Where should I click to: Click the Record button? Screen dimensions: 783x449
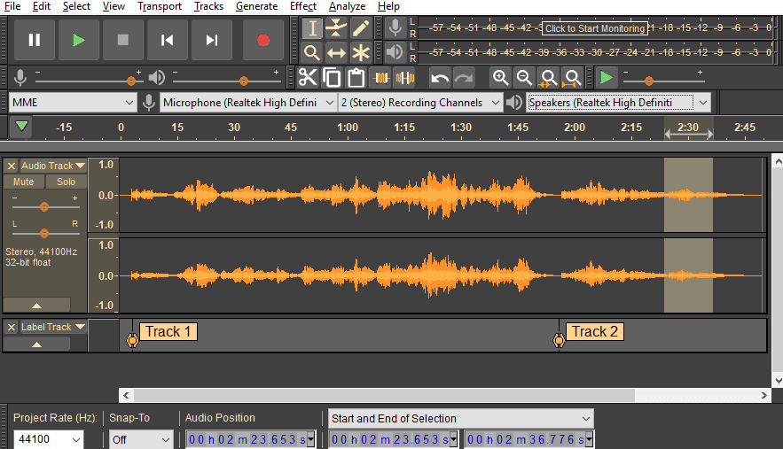(x=262, y=40)
